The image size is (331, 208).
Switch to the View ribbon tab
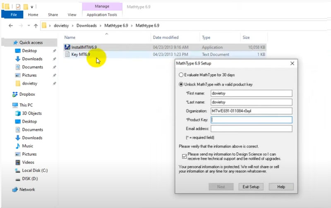tap(72, 15)
